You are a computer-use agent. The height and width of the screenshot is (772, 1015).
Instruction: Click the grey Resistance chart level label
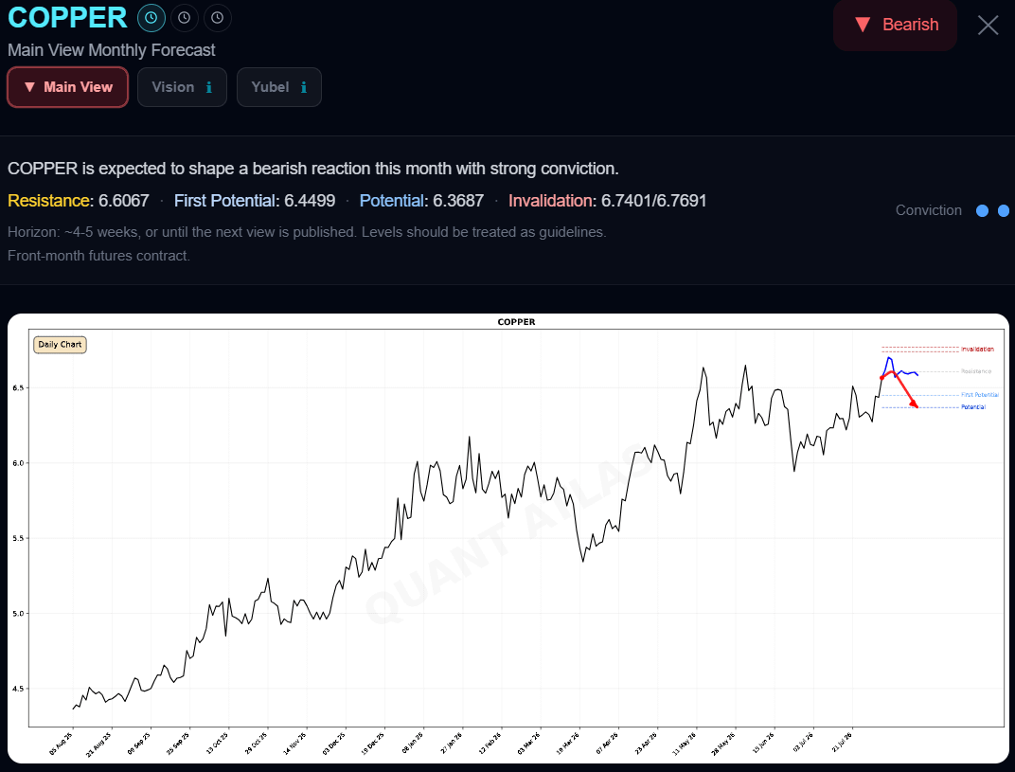click(975, 371)
